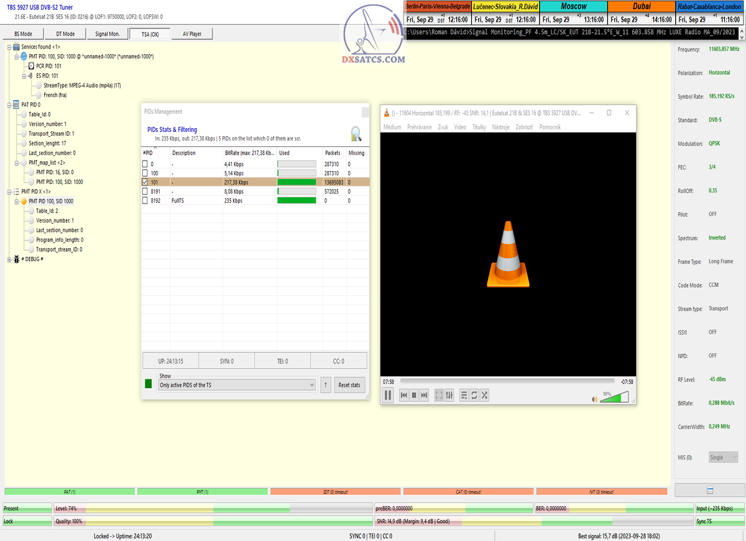This screenshot has width=746, height=541.
Task: Click the ? help button
Action: [x=325, y=385]
